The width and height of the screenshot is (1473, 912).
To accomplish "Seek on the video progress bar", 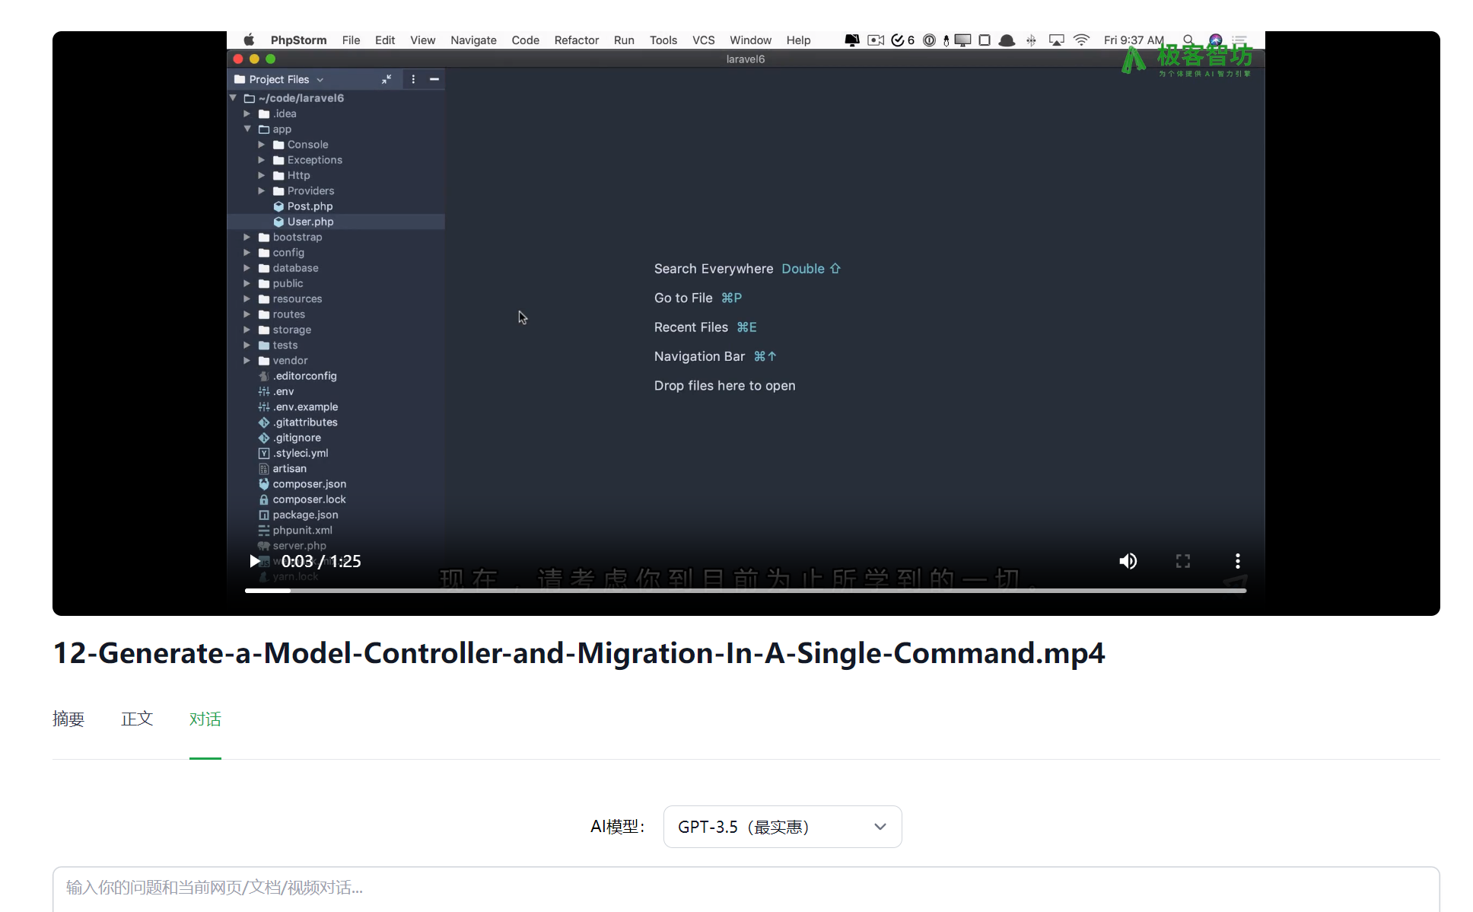I will (746, 590).
